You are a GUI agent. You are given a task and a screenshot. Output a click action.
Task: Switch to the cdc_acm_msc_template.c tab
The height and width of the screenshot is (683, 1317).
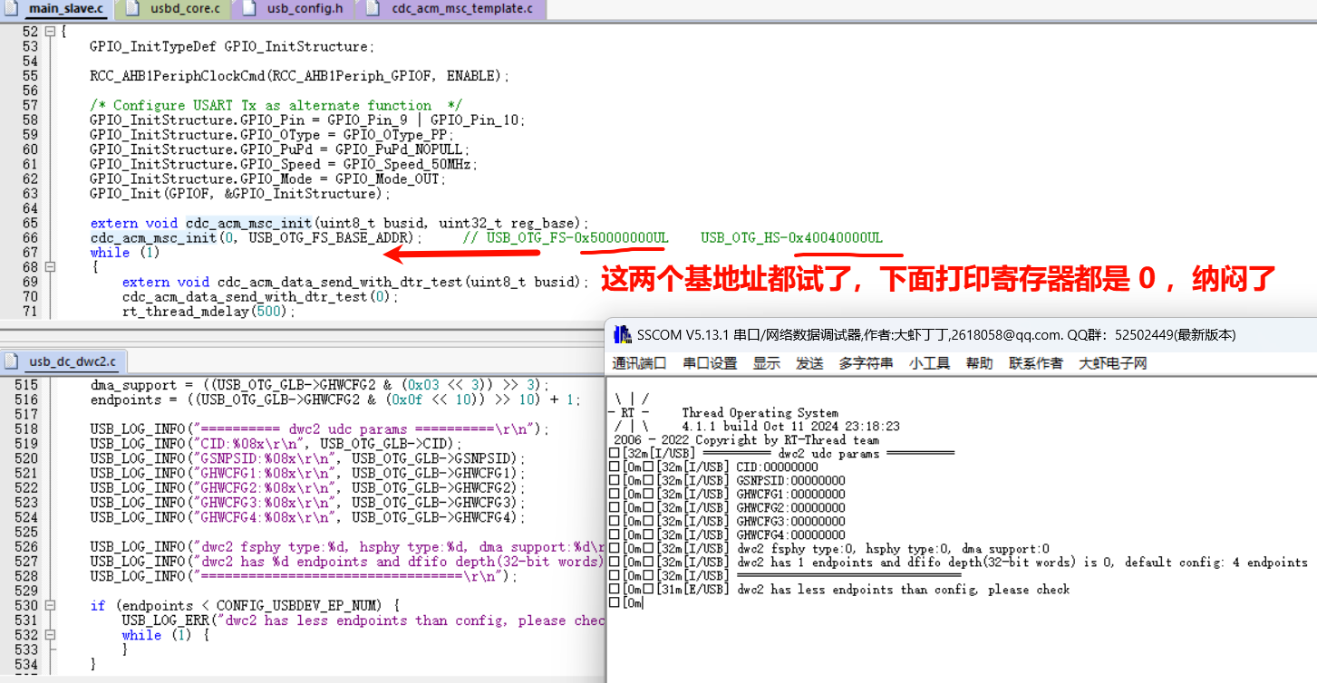(462, 9)
